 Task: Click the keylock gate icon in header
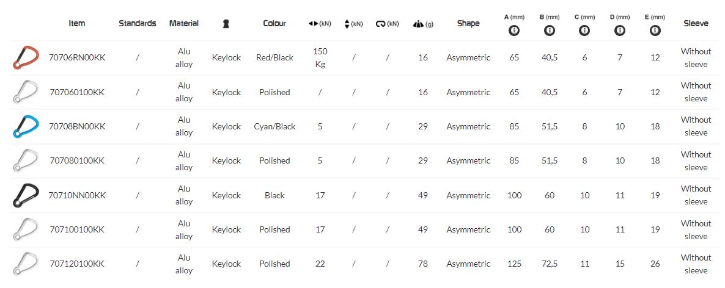click(226, 24)
